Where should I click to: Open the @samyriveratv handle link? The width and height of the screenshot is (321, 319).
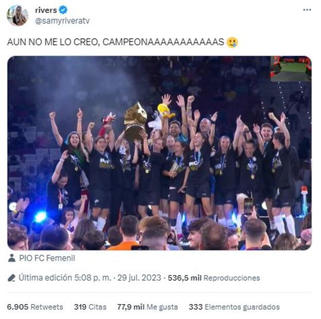62,21
